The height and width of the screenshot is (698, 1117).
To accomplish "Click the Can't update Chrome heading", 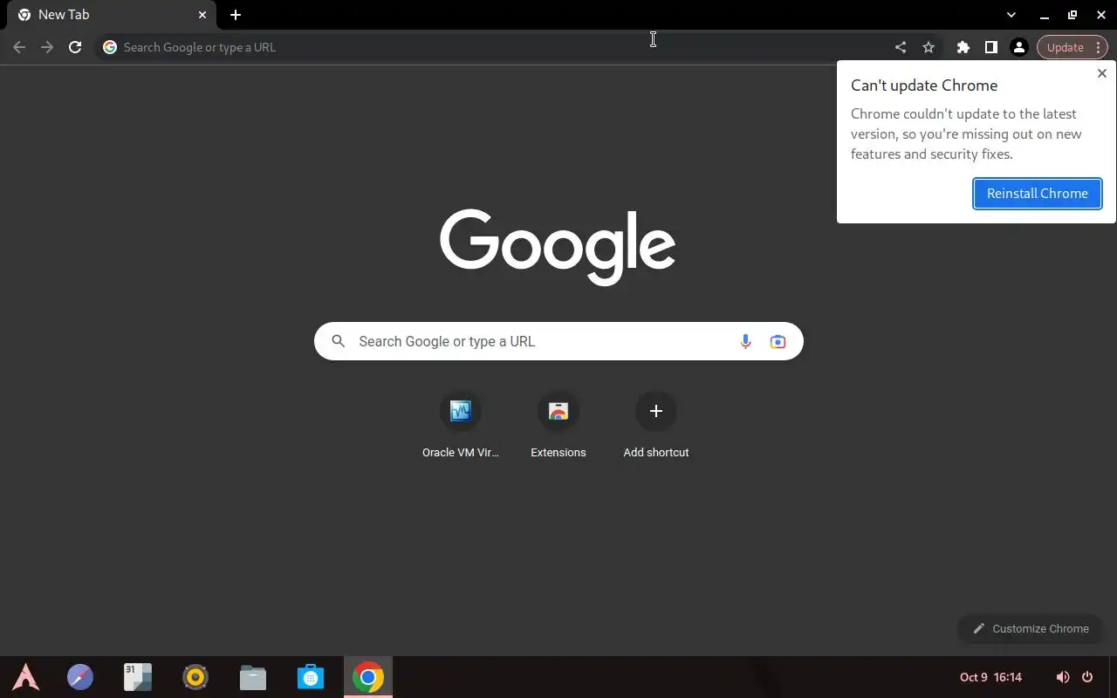I will tap(924, 86).
